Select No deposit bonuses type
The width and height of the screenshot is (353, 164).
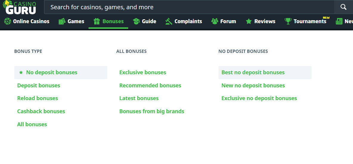tap(52, 72)
